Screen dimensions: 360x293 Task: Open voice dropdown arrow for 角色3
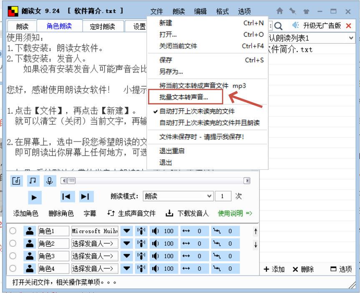(x=127, y=256)
